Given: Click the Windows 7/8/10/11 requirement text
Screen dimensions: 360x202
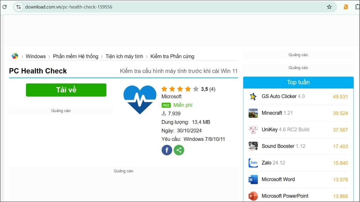Looking at the screenshot, I should coord(204,139).
